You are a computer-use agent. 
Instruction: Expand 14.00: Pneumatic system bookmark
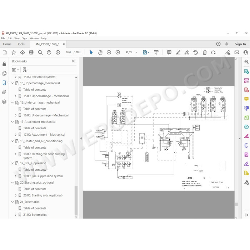(16, 77)
